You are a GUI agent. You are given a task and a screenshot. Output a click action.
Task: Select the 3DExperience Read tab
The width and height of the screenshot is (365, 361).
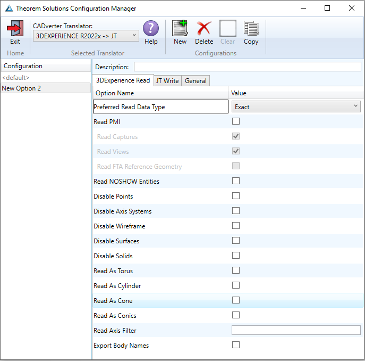point(123,80)
